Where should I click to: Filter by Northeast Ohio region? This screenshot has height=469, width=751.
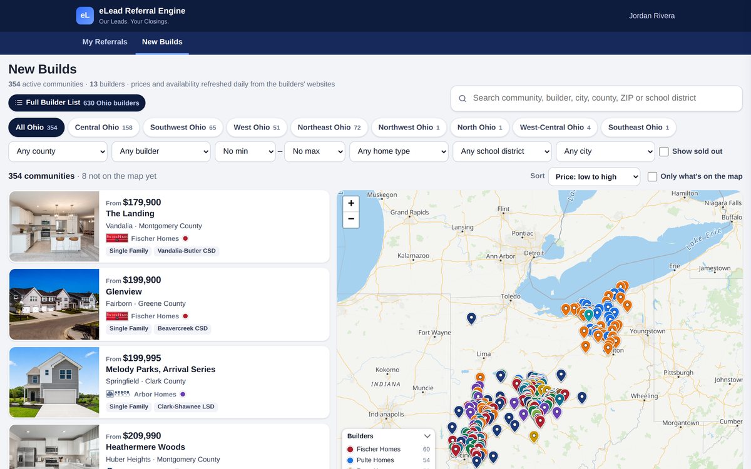[329, 127]
